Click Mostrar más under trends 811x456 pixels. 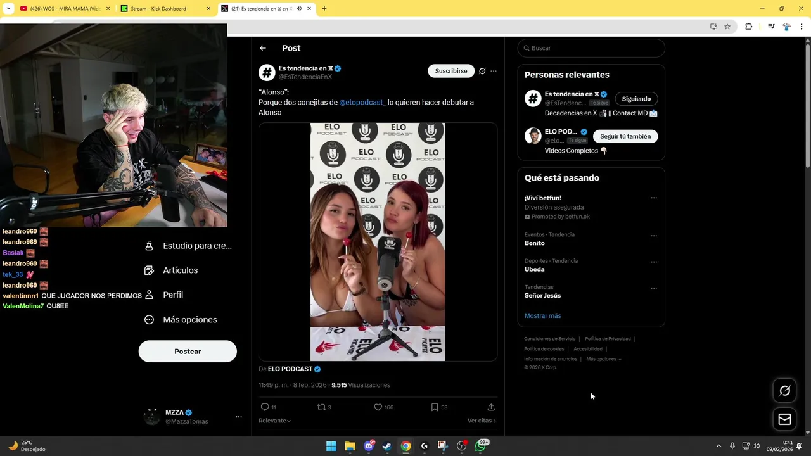click(542, 315)
